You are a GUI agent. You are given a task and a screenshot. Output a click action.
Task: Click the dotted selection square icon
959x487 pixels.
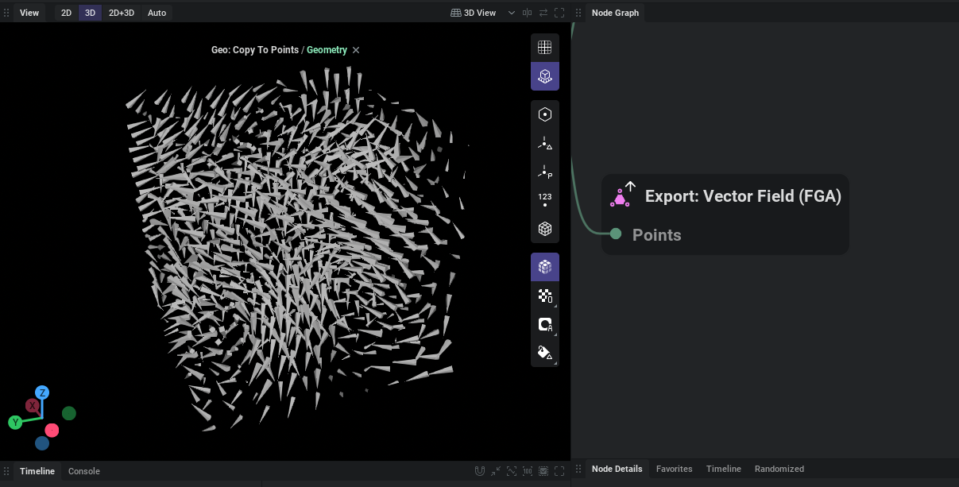click(x=543, y=470)
